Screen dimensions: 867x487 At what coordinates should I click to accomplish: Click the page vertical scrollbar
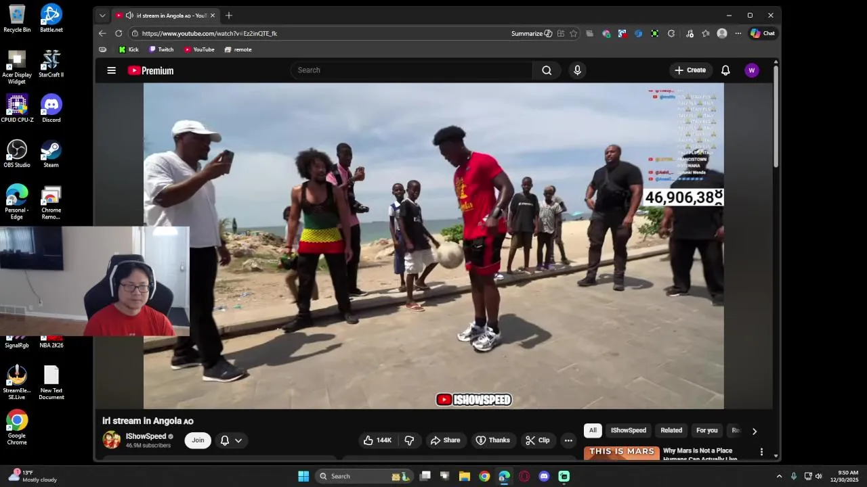[776, 115]
